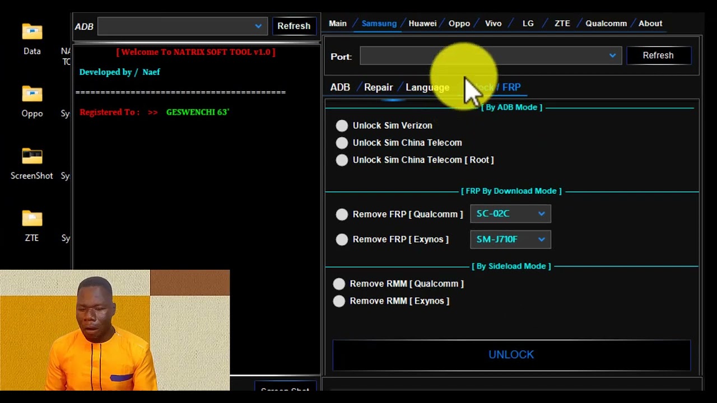Screen dimensions: 717x403
Task: Open the ScreenShot folder on desktop
Action: (x=32, y=163)
